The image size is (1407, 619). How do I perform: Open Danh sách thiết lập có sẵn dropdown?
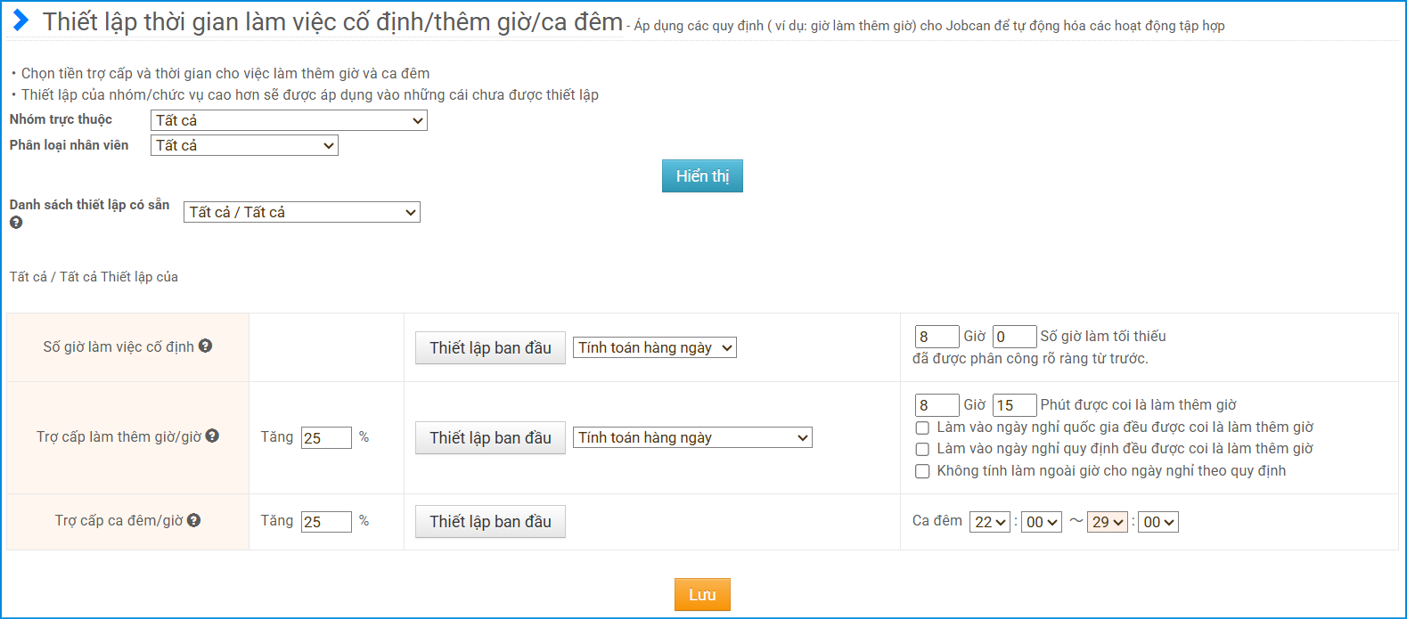pyautogui.click(x=301, y=212)
